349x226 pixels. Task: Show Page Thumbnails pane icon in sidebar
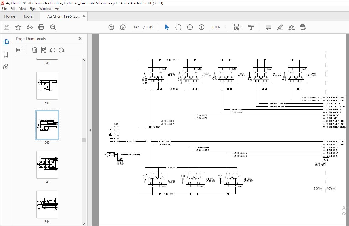6,42
